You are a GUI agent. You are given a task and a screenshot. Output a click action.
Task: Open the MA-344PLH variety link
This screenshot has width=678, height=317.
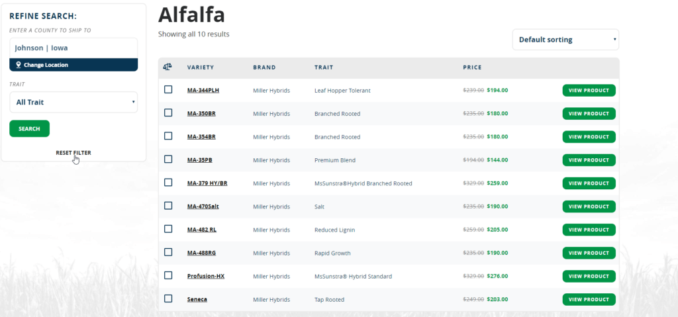tap(203, 91)
